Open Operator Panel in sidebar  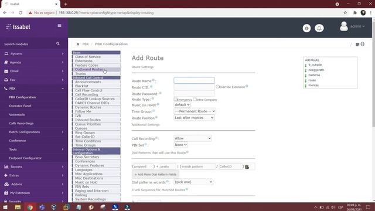[20, 106]
